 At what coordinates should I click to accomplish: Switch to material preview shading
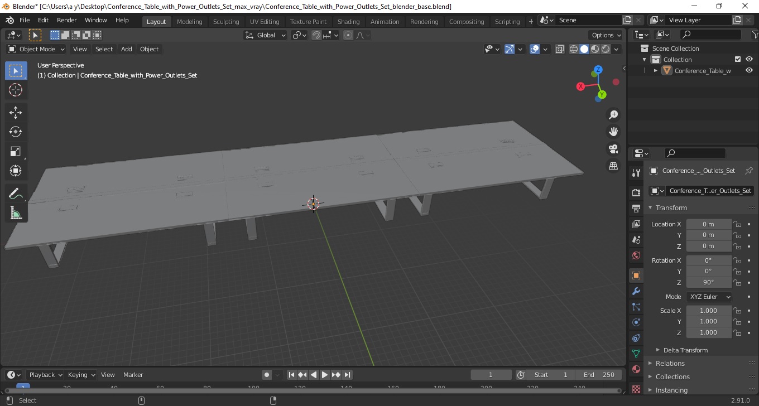pyautogui.click(x=595, y=49)
